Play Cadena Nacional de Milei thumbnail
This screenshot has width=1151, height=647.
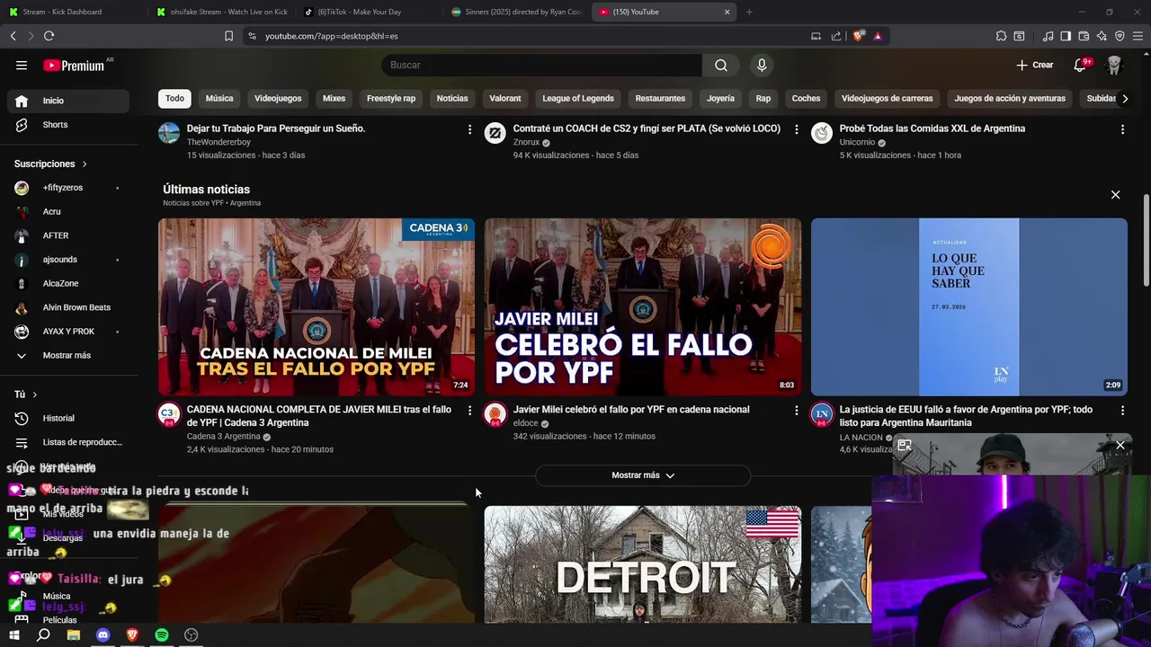click(x=317, y=306)
